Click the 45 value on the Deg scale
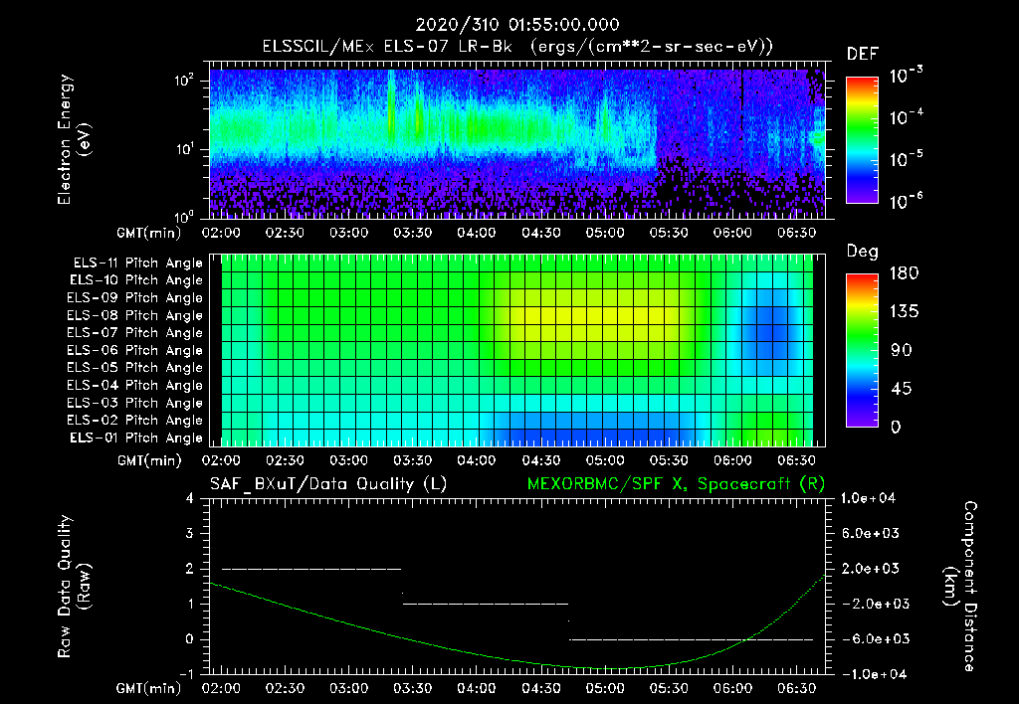The image size is (1019, 704). pyautogui.click(x=902, y=389)
